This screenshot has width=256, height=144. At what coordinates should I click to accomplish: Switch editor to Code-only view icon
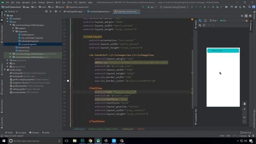pos(242,16)
